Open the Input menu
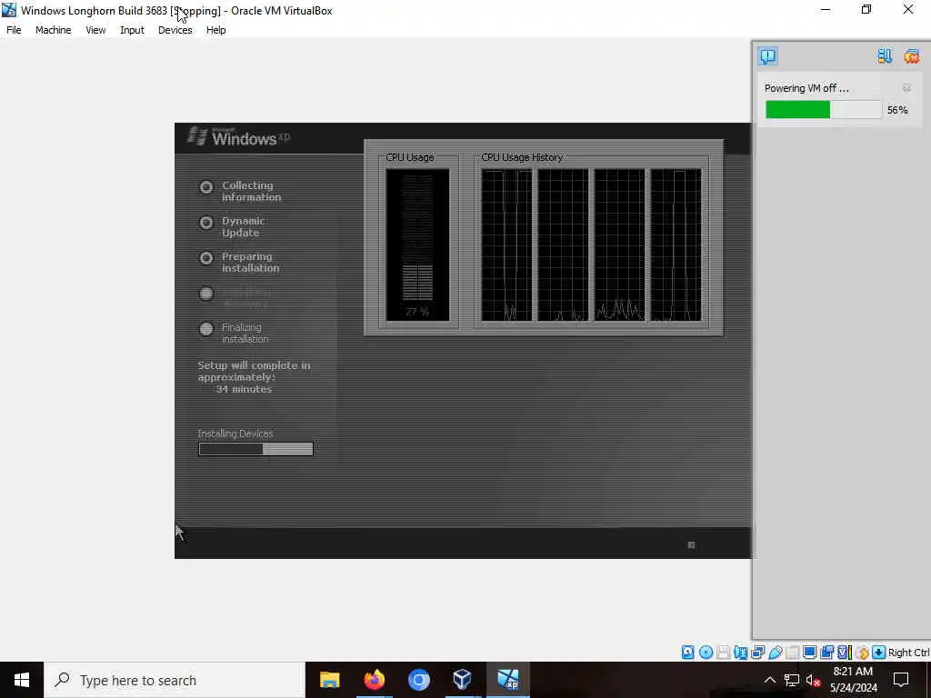The image size is (931, 698). pyautogui.click(x=132, y=30)
